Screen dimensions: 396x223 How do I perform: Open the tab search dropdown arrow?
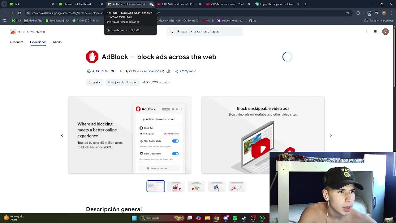4,4
